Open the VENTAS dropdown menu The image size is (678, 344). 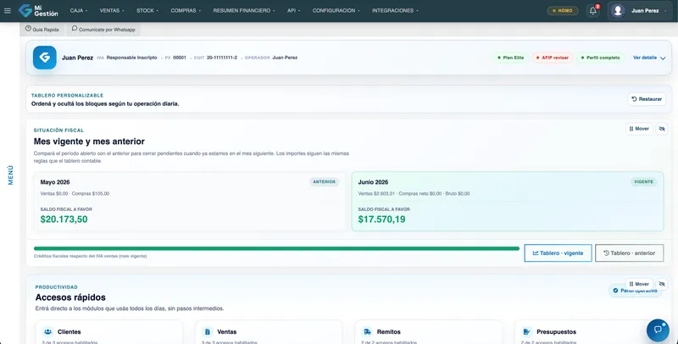(112, 11)
